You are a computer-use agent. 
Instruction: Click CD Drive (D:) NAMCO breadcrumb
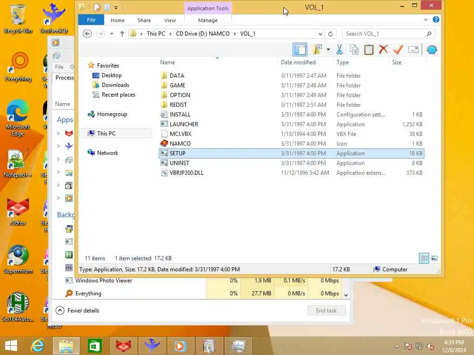point(203,33)
